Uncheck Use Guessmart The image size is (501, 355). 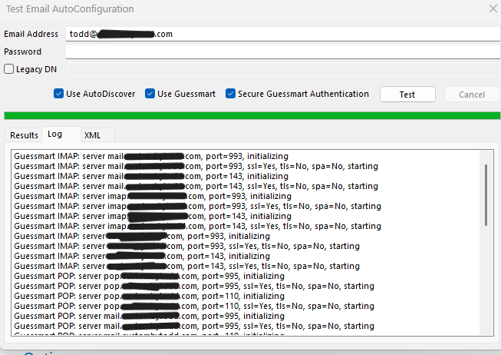pos(150,94)
